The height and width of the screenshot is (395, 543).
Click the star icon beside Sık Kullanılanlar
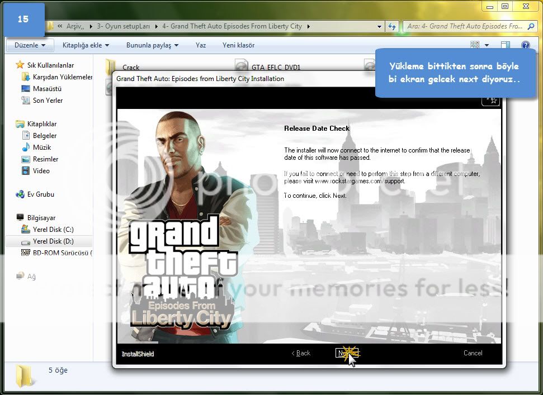[x=20, y=65]
